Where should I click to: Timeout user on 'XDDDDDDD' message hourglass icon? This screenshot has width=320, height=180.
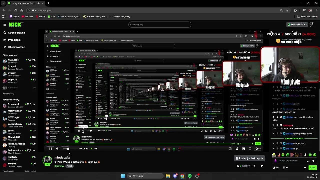[277, 144]
